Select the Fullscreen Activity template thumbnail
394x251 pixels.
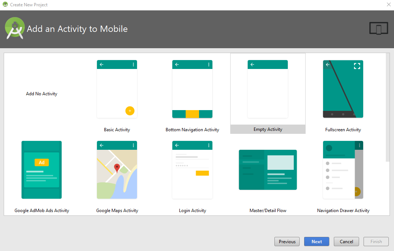point(343,89)
